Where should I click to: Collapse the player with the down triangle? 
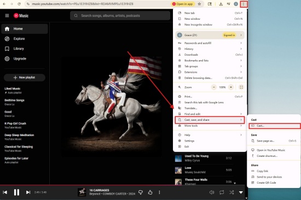241,192
